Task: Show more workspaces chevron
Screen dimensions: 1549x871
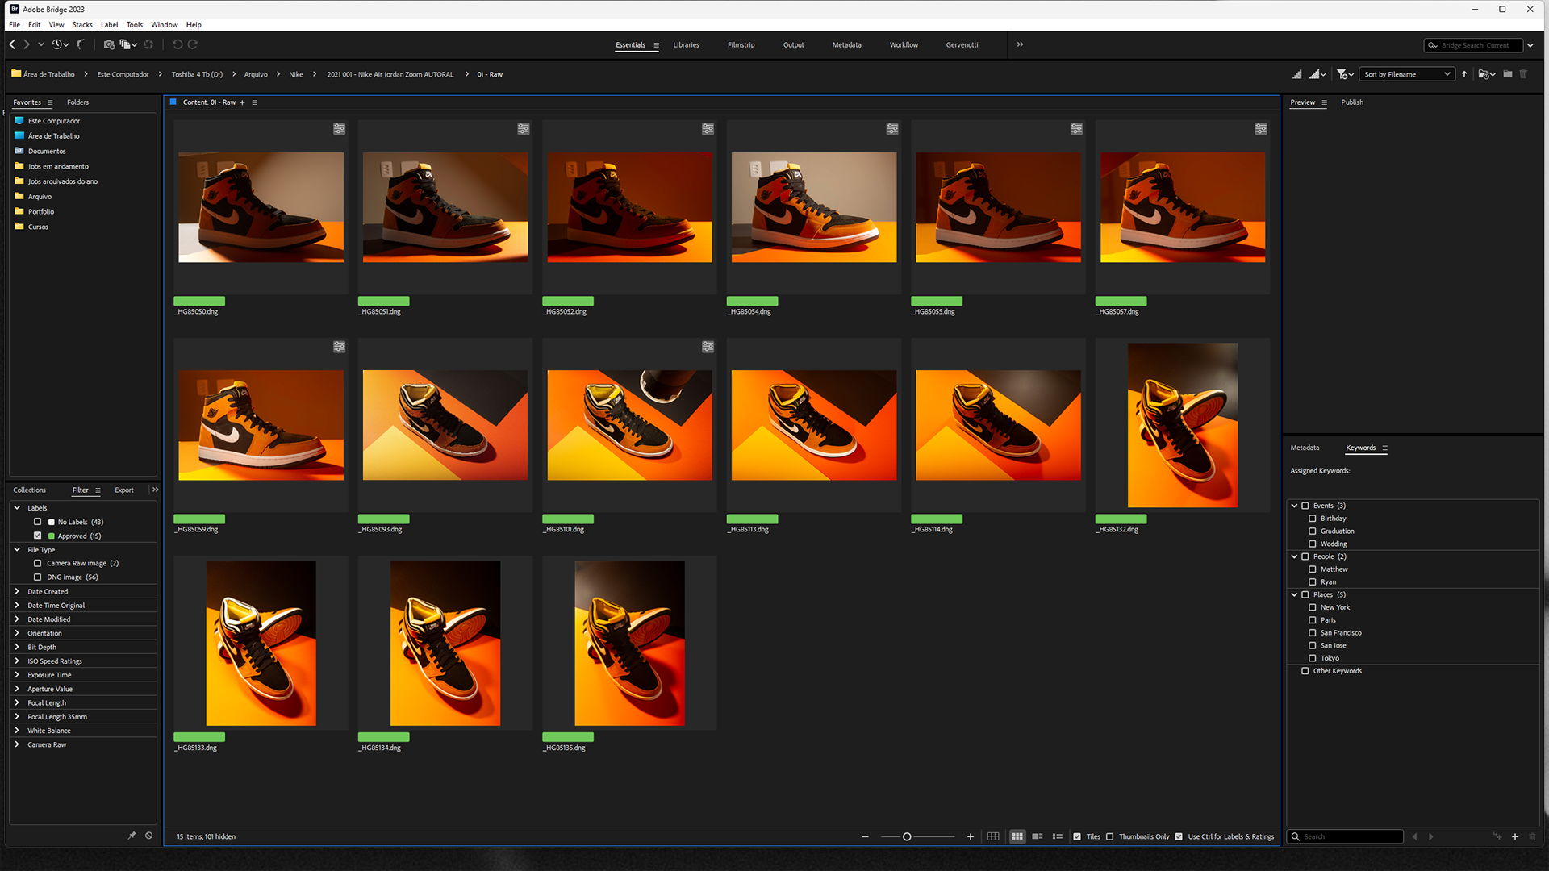Action: click(1020, 44)
